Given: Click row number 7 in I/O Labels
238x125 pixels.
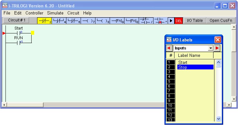Looking at the screenshot, I should (171, 91).
